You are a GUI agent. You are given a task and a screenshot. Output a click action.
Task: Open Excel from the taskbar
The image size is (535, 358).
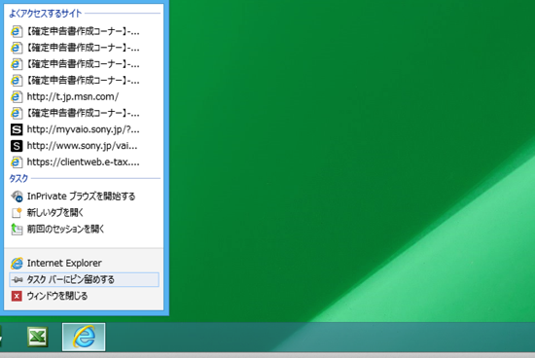pyautogui.click(x=38, y=338)
